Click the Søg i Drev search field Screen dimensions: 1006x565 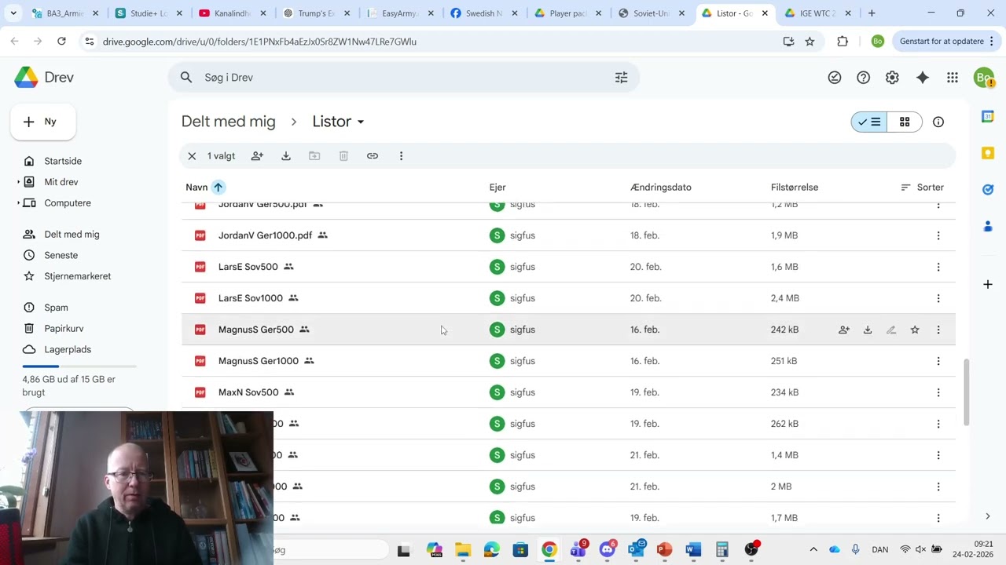[403, 78]
